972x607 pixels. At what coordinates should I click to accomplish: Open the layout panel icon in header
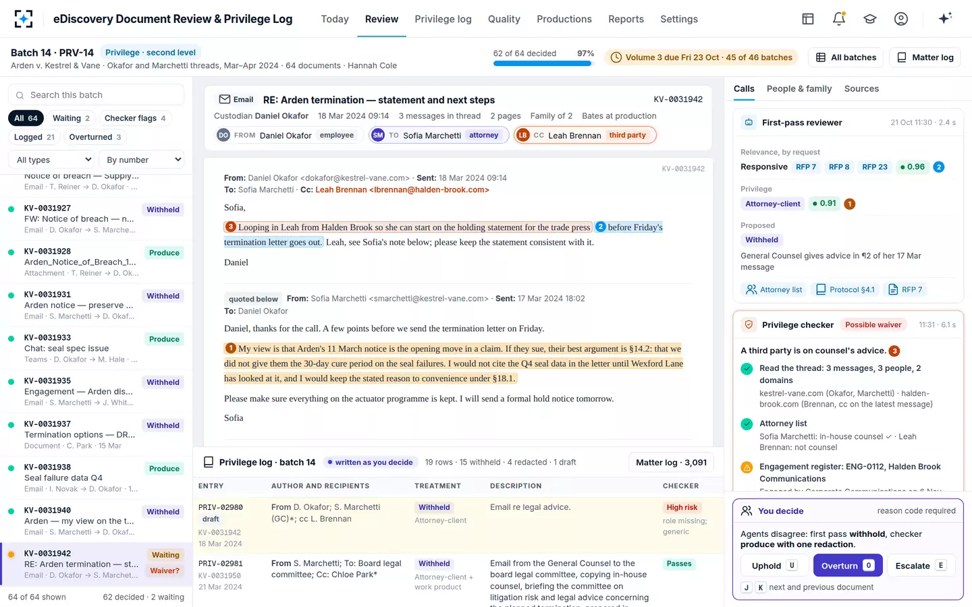click(x=808, y=19)
